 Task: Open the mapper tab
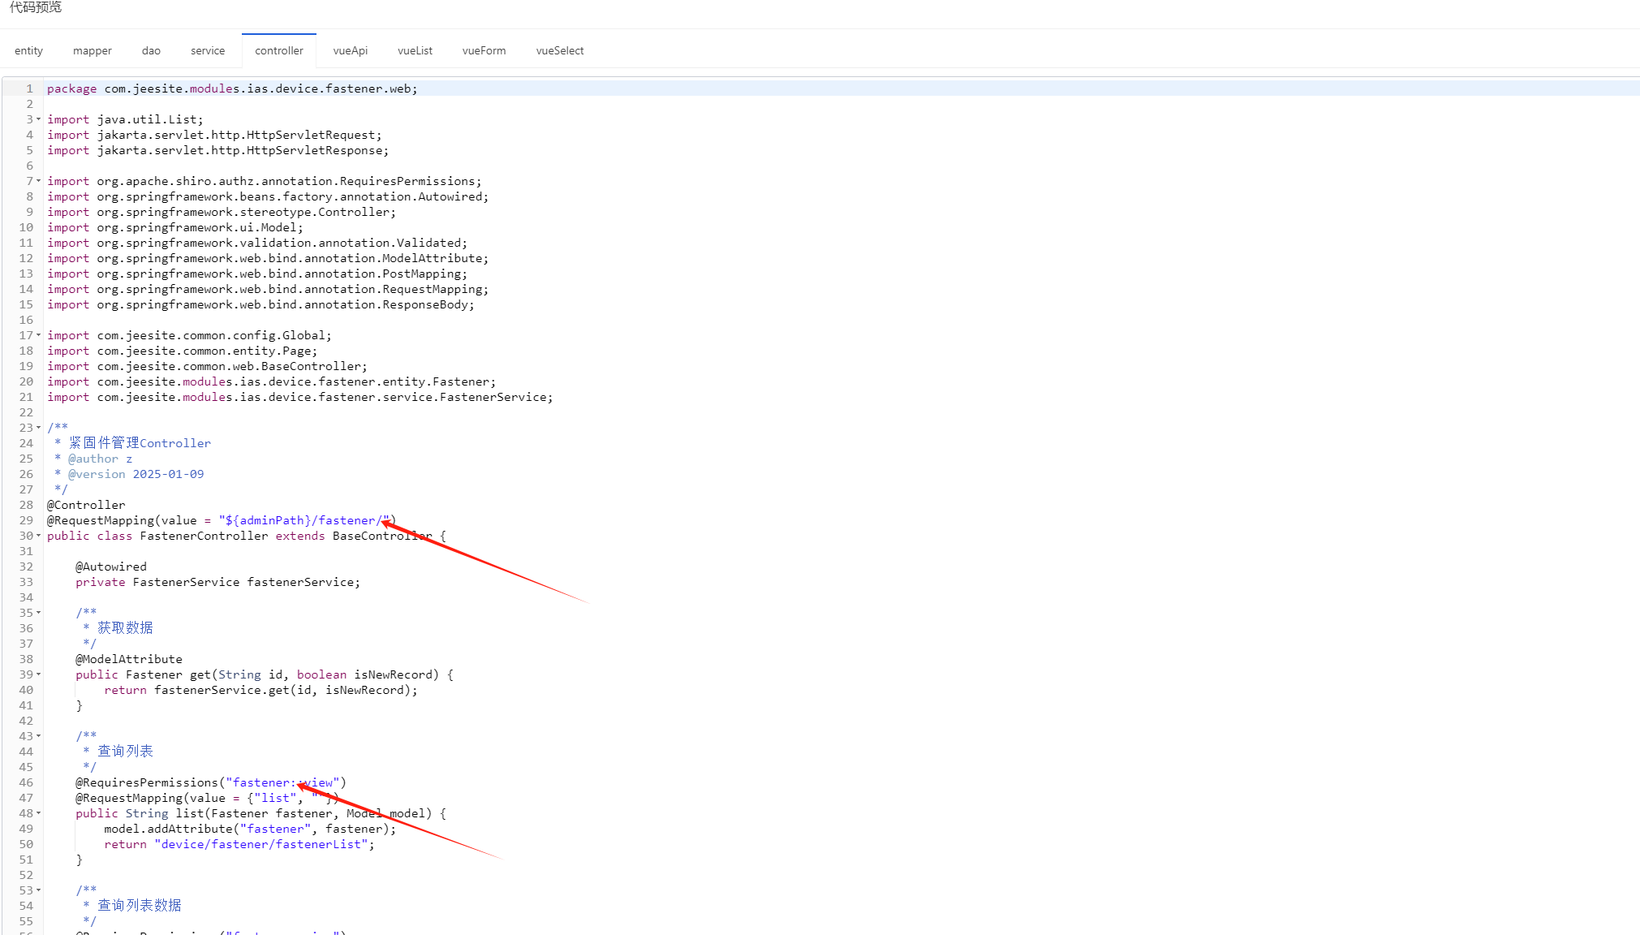point(93,50)
